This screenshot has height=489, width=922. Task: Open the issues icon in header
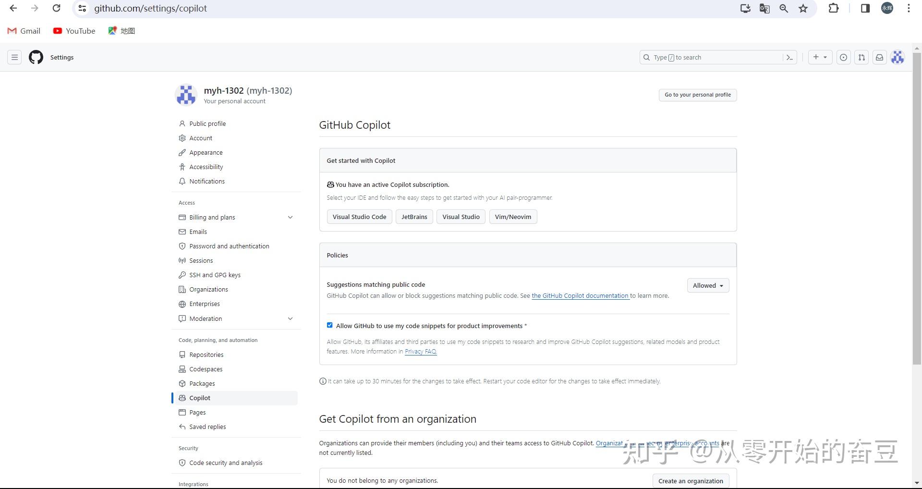click(x=843, y=57)
